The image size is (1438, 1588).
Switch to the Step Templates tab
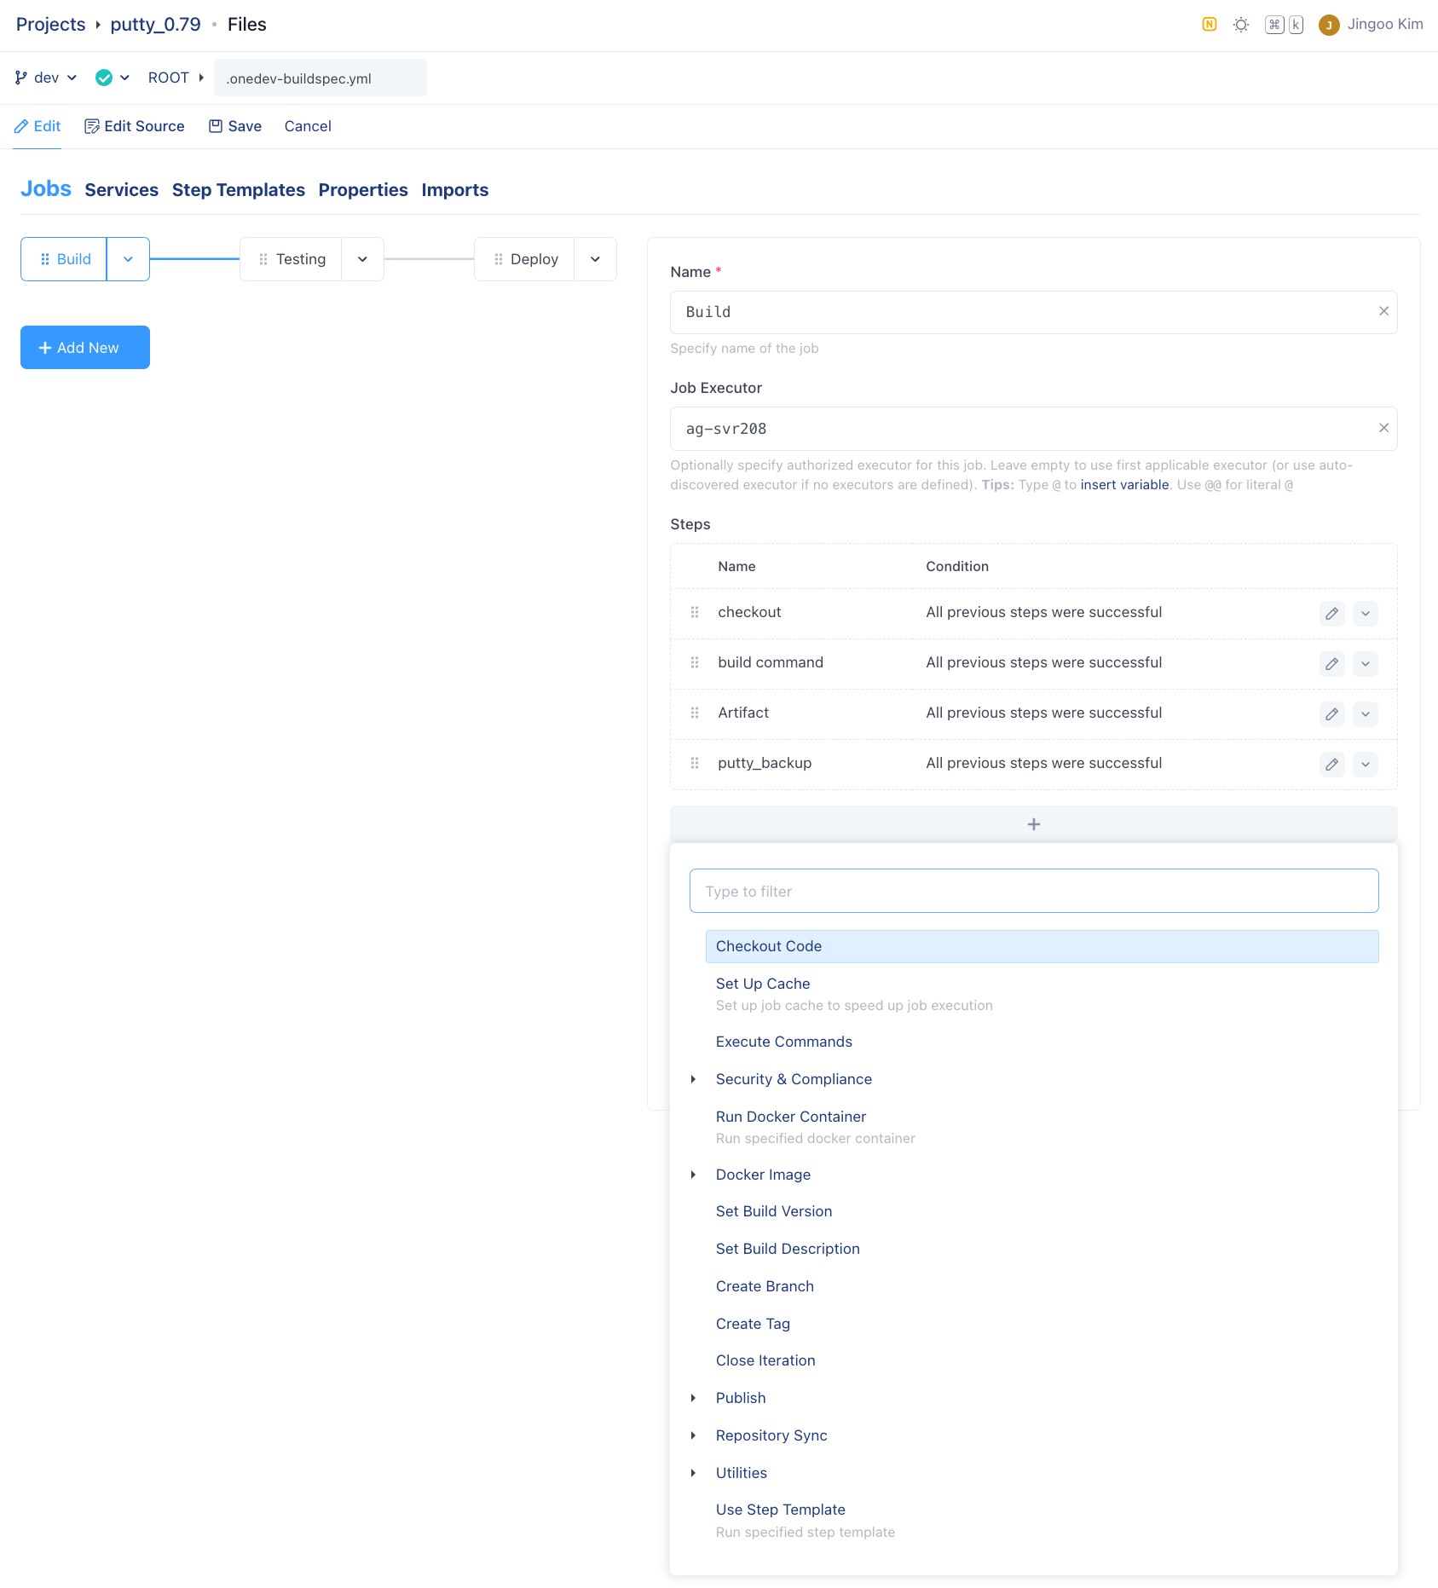pos(239,190)
